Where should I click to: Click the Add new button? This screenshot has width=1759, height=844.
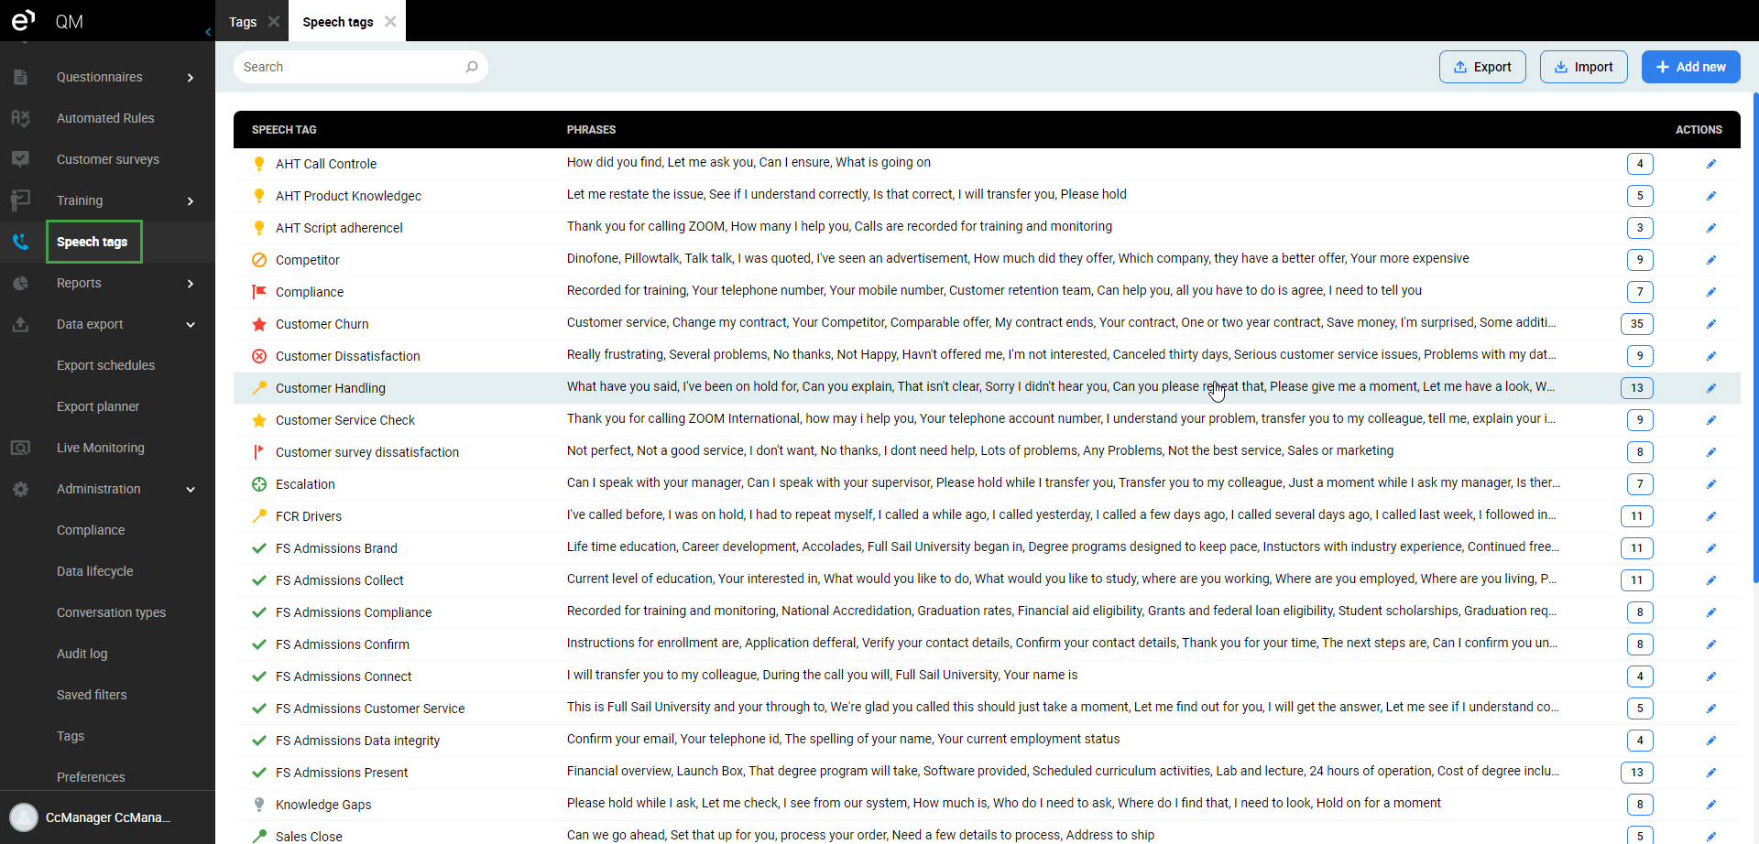1690,67
